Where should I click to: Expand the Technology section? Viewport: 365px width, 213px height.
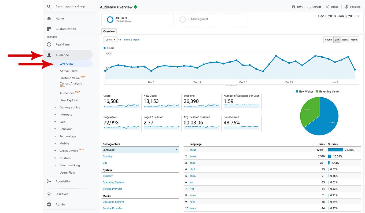tap(55, 136)
